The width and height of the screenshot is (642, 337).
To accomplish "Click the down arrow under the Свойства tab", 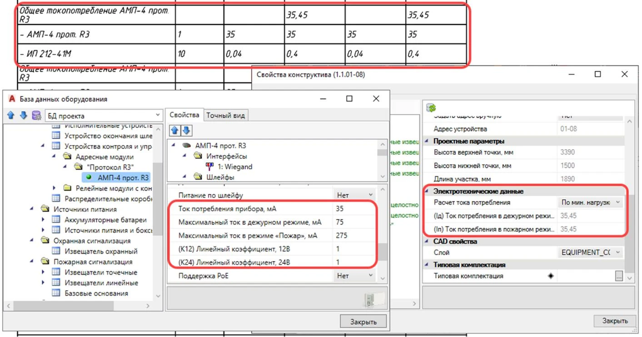I will point(186,131).
